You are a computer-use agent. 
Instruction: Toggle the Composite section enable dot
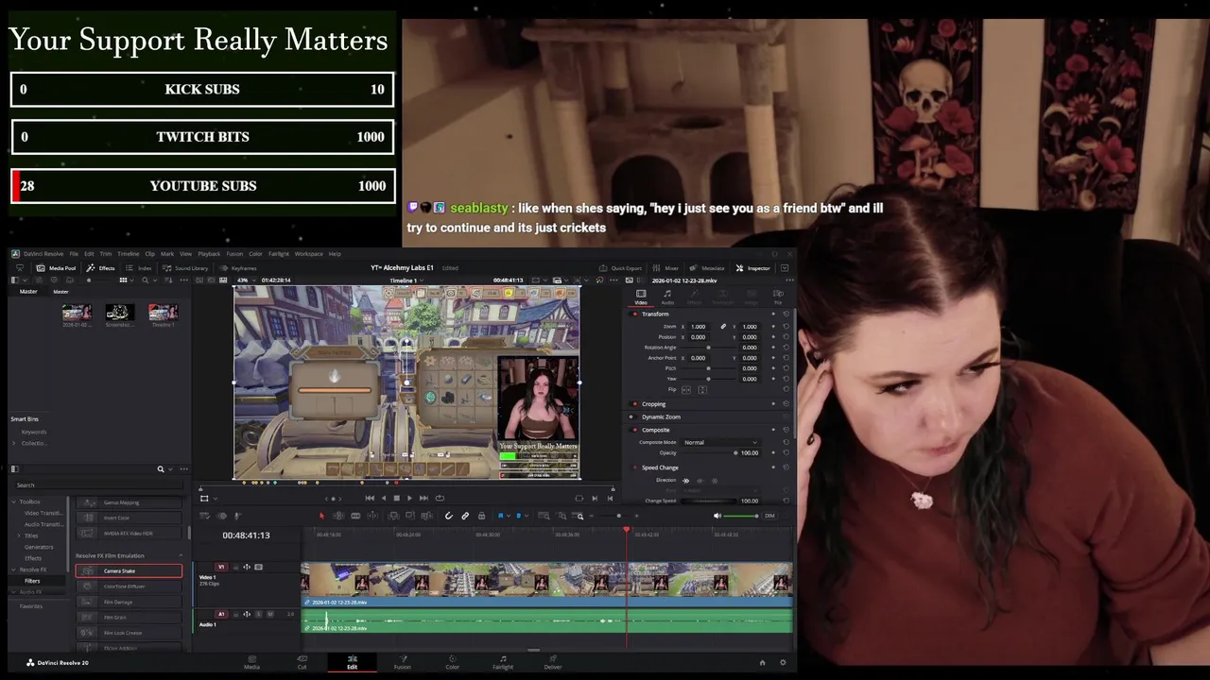pyautogui.click(x=635, y=430)
